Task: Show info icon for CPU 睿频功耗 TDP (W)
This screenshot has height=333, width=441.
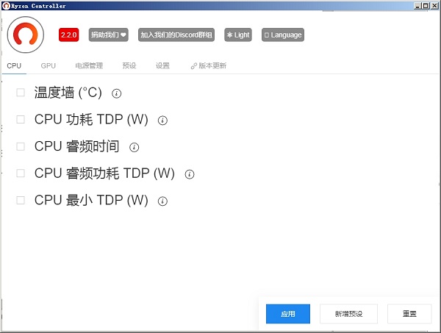Action: click(x=190, y=174)
